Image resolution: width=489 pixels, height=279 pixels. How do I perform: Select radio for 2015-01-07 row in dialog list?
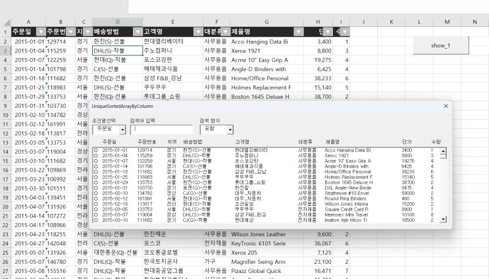[x=96, y=161]
